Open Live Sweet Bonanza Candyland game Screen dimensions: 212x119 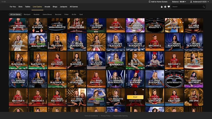click(x=96, y=42)
